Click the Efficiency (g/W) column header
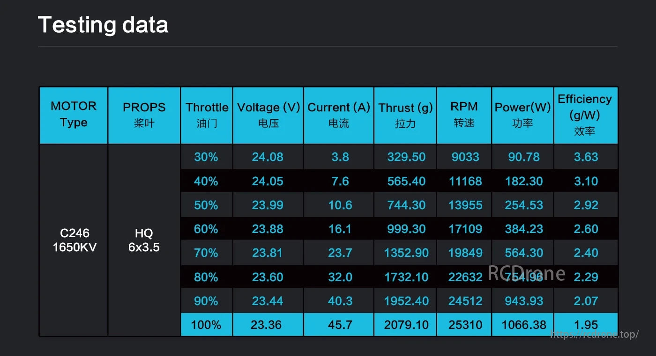This screenshot has height=356, width=656. [x=585, y=115]
